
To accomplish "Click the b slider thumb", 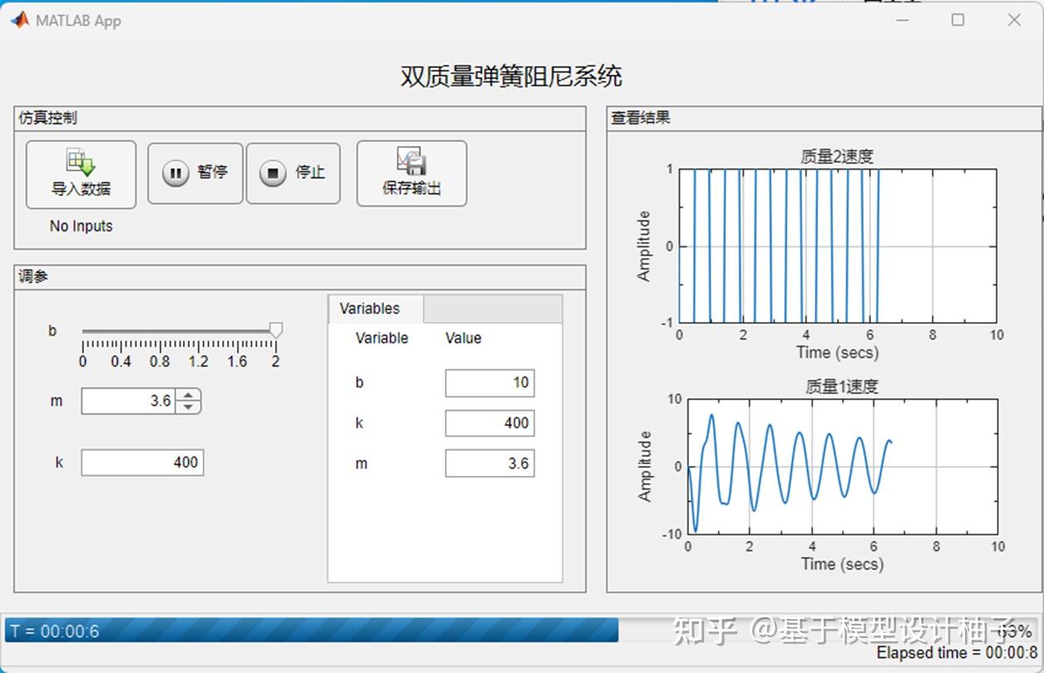I will 275,330.
